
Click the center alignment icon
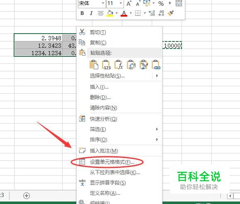pos(100,13)
